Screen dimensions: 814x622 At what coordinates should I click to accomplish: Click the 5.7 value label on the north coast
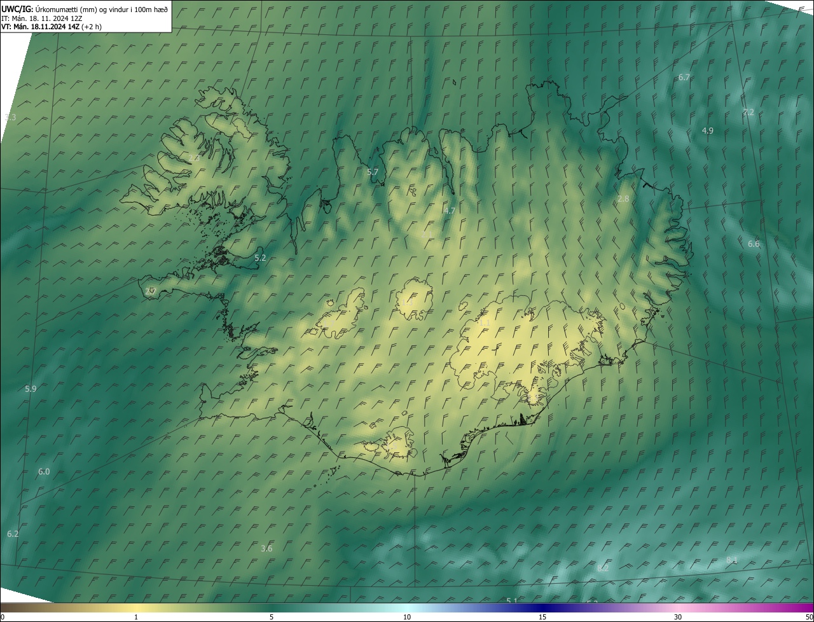point(373,172)
